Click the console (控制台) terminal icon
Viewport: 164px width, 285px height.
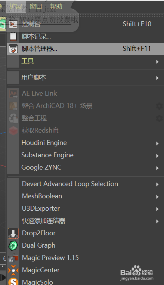click(13, 24)
